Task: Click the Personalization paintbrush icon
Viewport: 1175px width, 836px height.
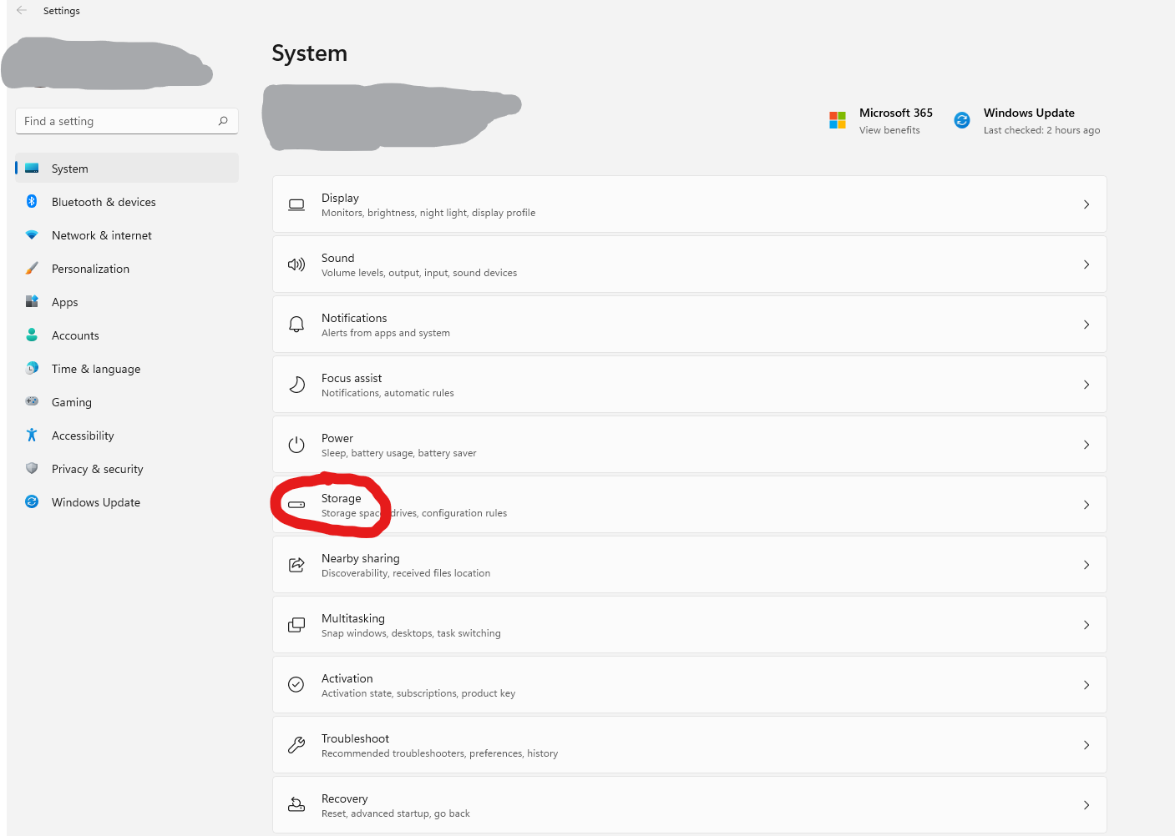Action: click(31, 268)
